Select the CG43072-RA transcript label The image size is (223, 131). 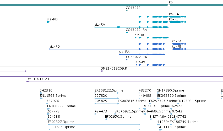pyautogui.click(x=136, y=30)
